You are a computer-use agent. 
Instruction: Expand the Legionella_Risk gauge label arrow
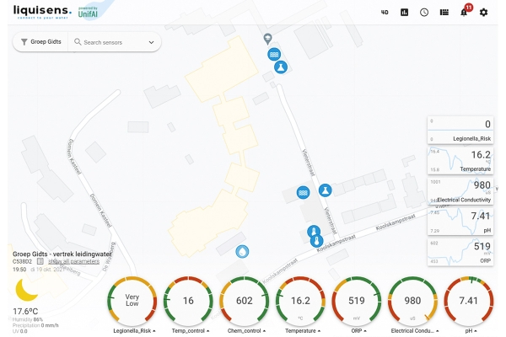(x=154, y=331)
